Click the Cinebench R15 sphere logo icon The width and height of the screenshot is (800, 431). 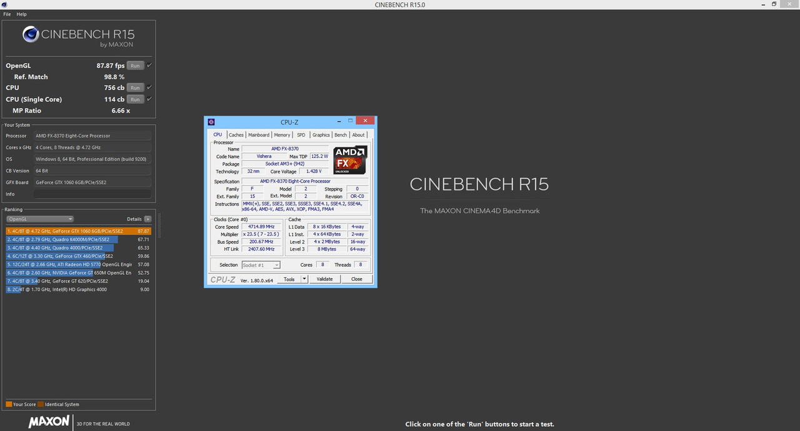[x=31, y=34]
